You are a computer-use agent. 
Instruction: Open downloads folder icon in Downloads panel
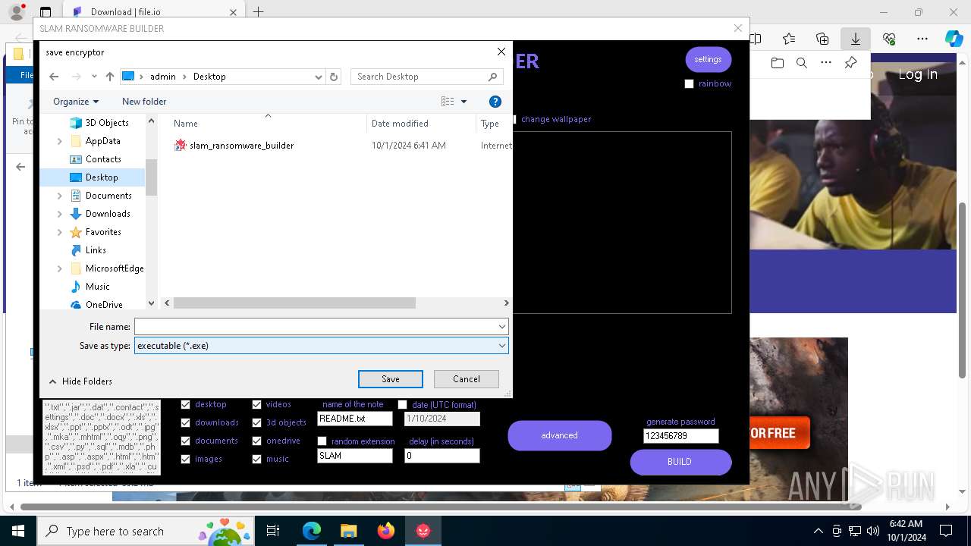777,63
